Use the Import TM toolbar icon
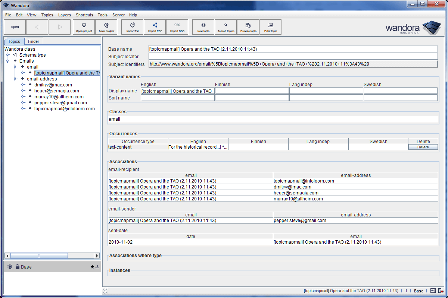Image resolution: width=448 pixels, height=298 pixels. 132,26
